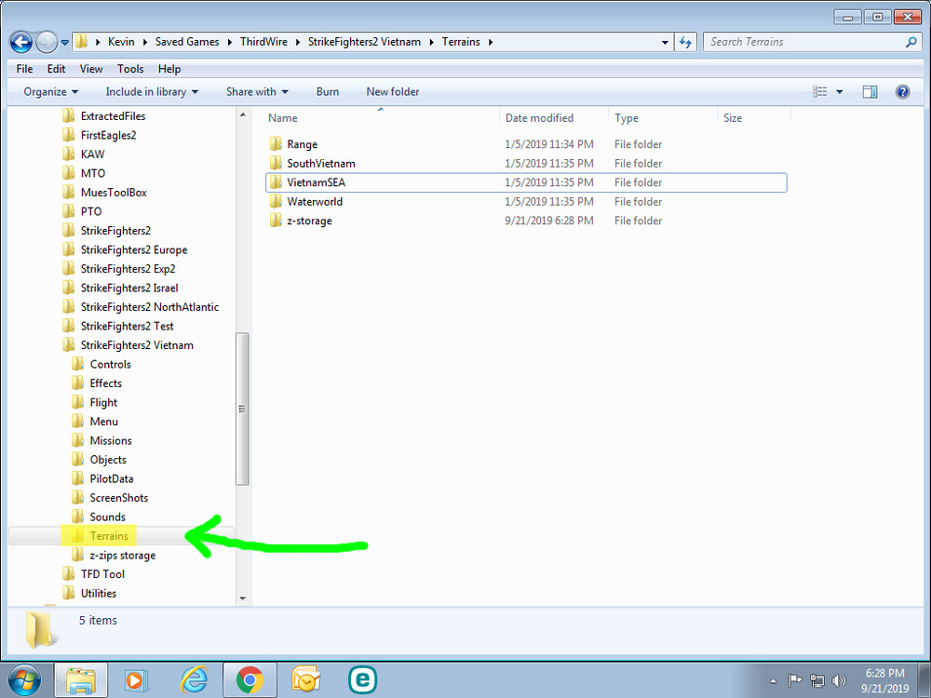
Task: Open the Help menu
Action: pyautogui.click(x=169, y=69)
